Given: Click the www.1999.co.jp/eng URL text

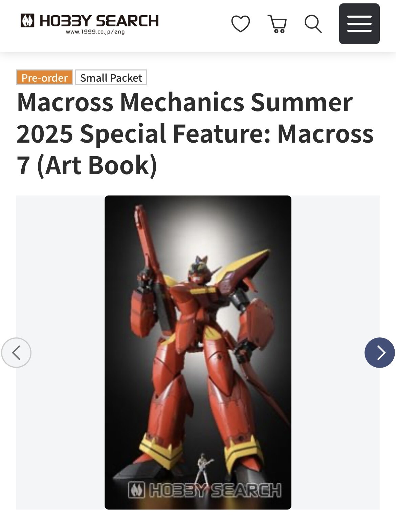Looking at the screenshot, I should point(95,32).
